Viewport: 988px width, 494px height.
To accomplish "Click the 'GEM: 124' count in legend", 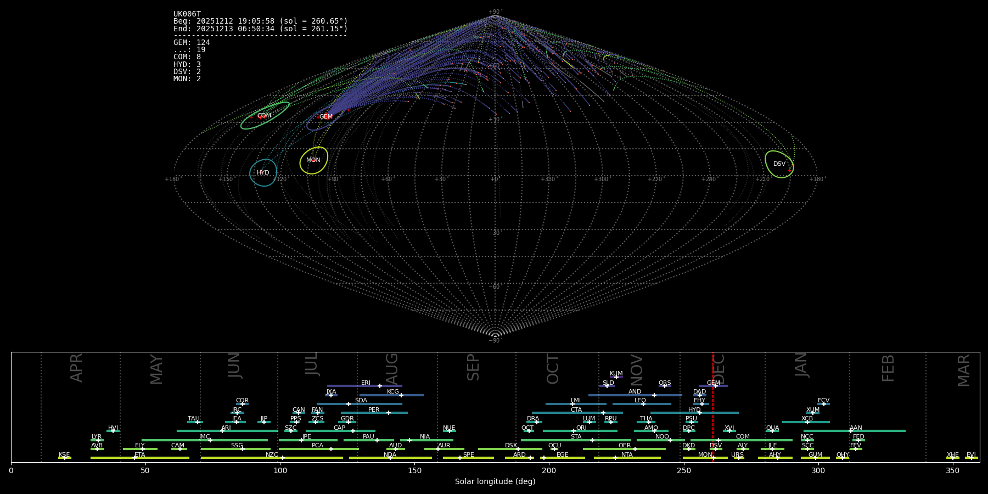I will (192, 43).
